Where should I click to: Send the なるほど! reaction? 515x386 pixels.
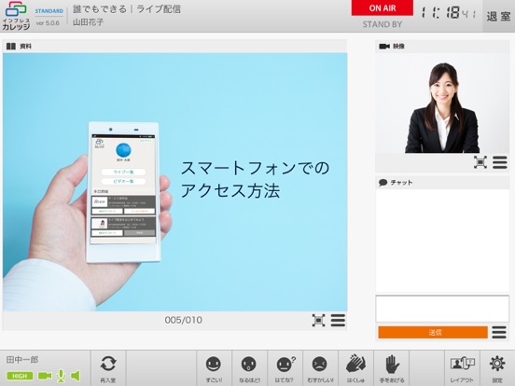coord(249,367)
